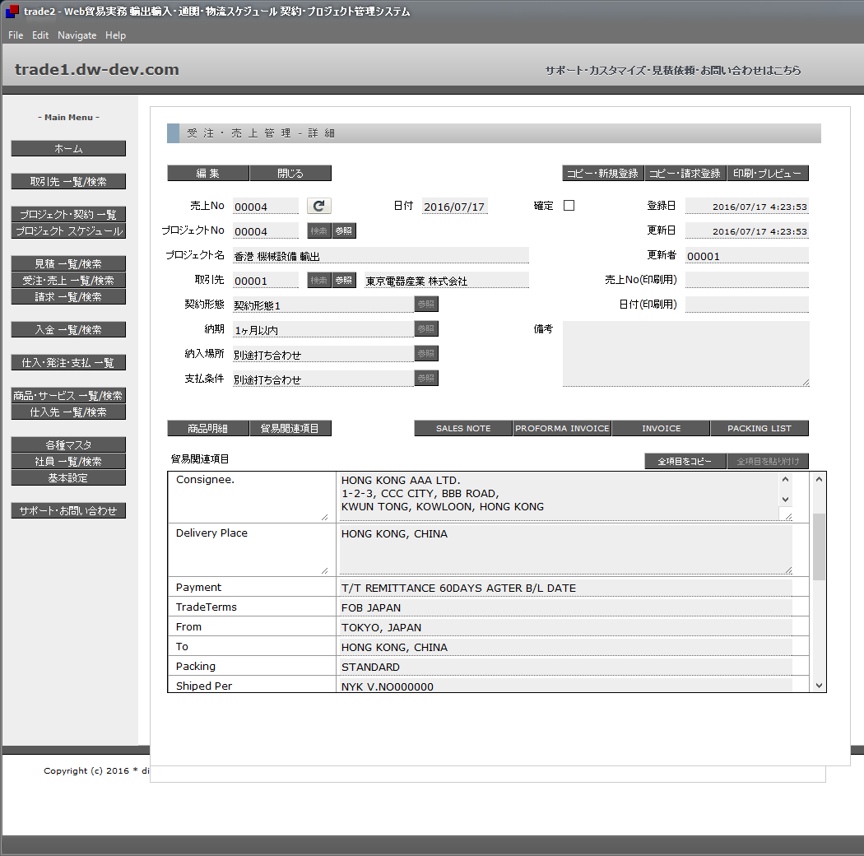Click the trade-items list vertical scrollbar thumb
The height and width of the screenshot is (856, 864).
click(x=819, y=547)
